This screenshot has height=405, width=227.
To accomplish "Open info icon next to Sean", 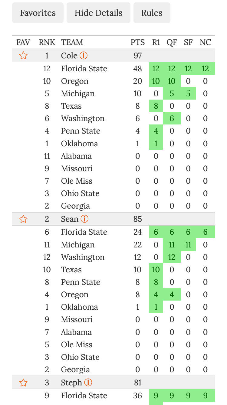I will coord(84,219).
